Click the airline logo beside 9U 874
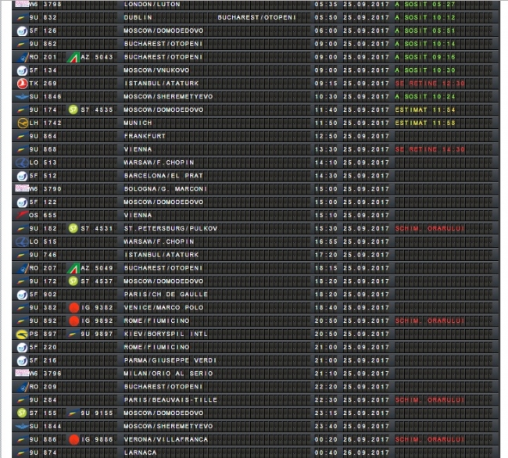Image resolution: width=508 pixels, height=458 pixels. [x=22, y=453]
